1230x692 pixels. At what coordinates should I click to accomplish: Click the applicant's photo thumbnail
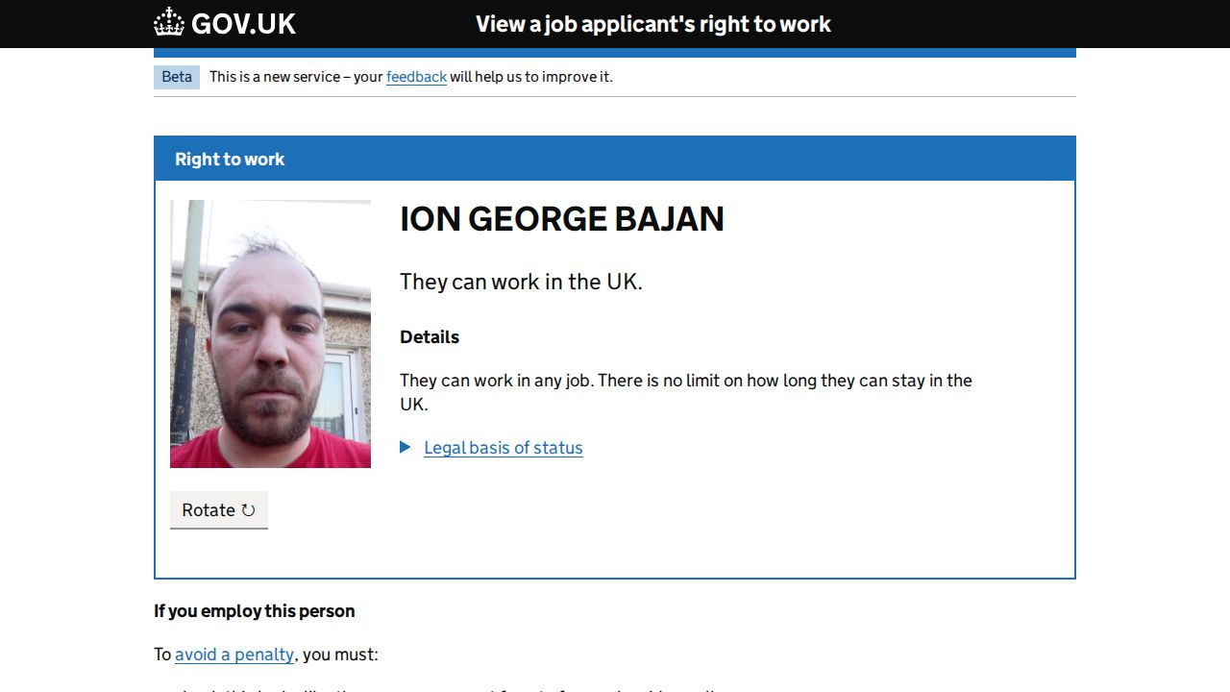click(270, 334)
